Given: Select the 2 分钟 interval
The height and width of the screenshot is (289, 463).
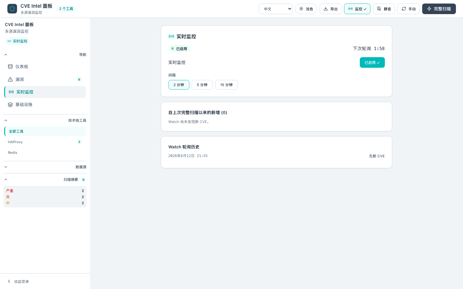Looking at the screenshot, I should point(179,85).
